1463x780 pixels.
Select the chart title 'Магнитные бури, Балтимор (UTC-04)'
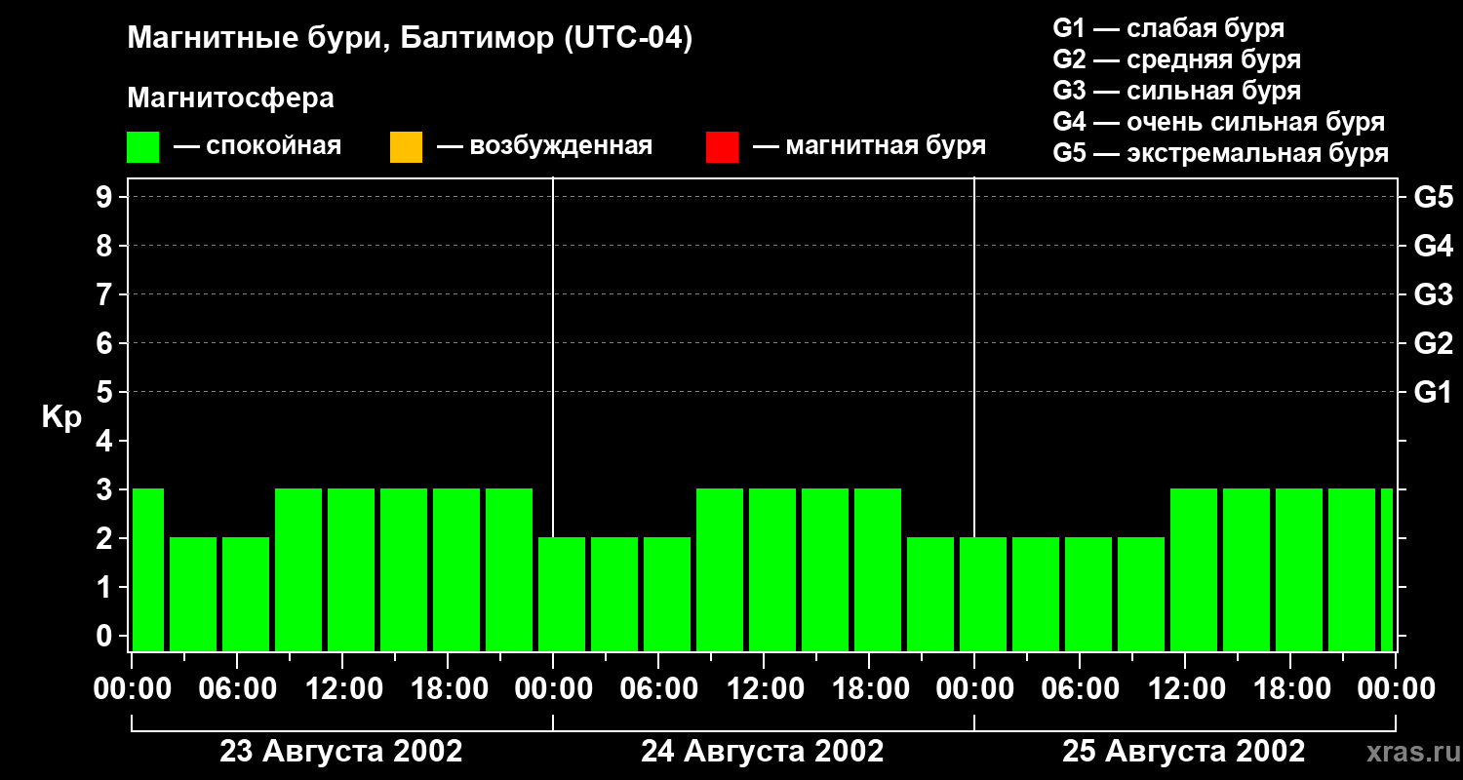click(x=410, y=40)
